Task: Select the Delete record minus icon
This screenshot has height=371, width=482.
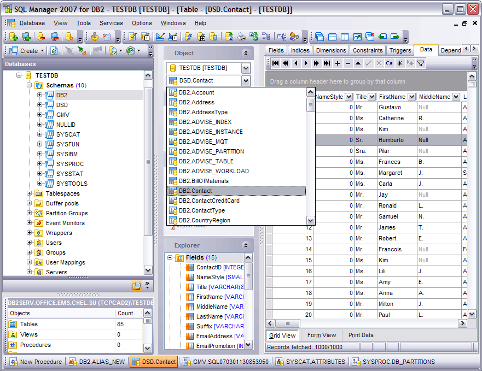Action: click(x=348, y=63)
